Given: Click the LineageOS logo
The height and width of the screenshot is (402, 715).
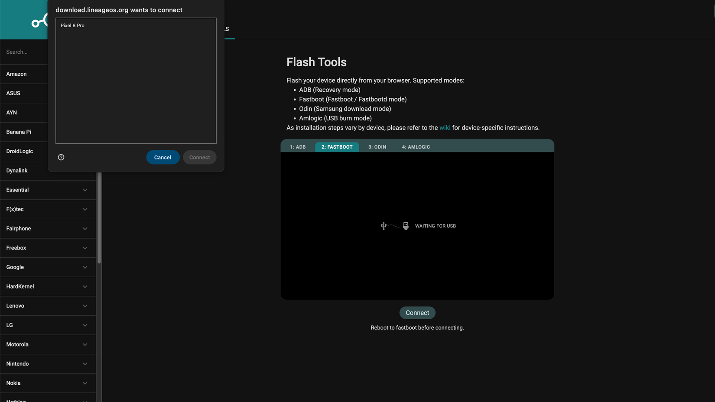Looking at the screenshot, I should click(x=40, y=20).
